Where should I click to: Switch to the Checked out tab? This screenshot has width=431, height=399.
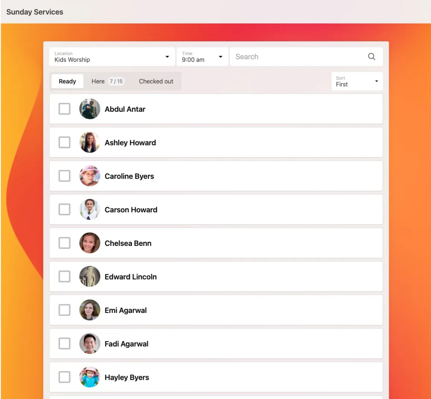point(156,82)
